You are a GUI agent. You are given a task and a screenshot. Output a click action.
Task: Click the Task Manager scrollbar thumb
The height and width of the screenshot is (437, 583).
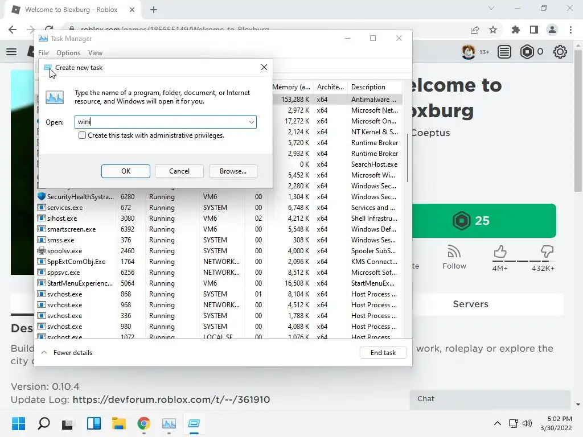(x=408, y=158)
